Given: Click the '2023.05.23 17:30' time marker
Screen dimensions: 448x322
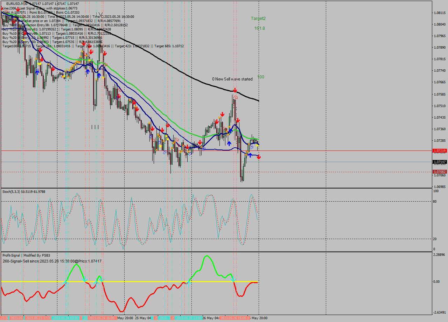Looking at the screenshot, I should 39,318.
